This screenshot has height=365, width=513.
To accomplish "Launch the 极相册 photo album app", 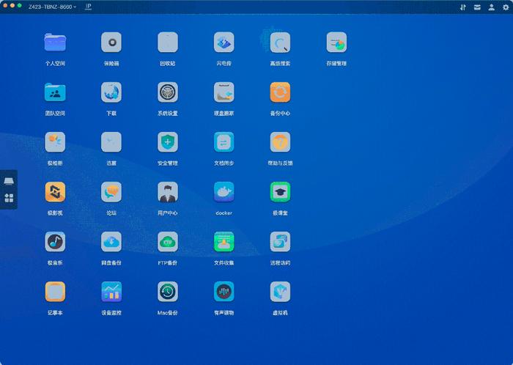I will [55, 142].
